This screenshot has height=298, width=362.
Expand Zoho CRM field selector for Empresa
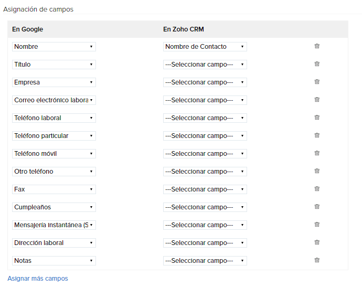point(205,82)
